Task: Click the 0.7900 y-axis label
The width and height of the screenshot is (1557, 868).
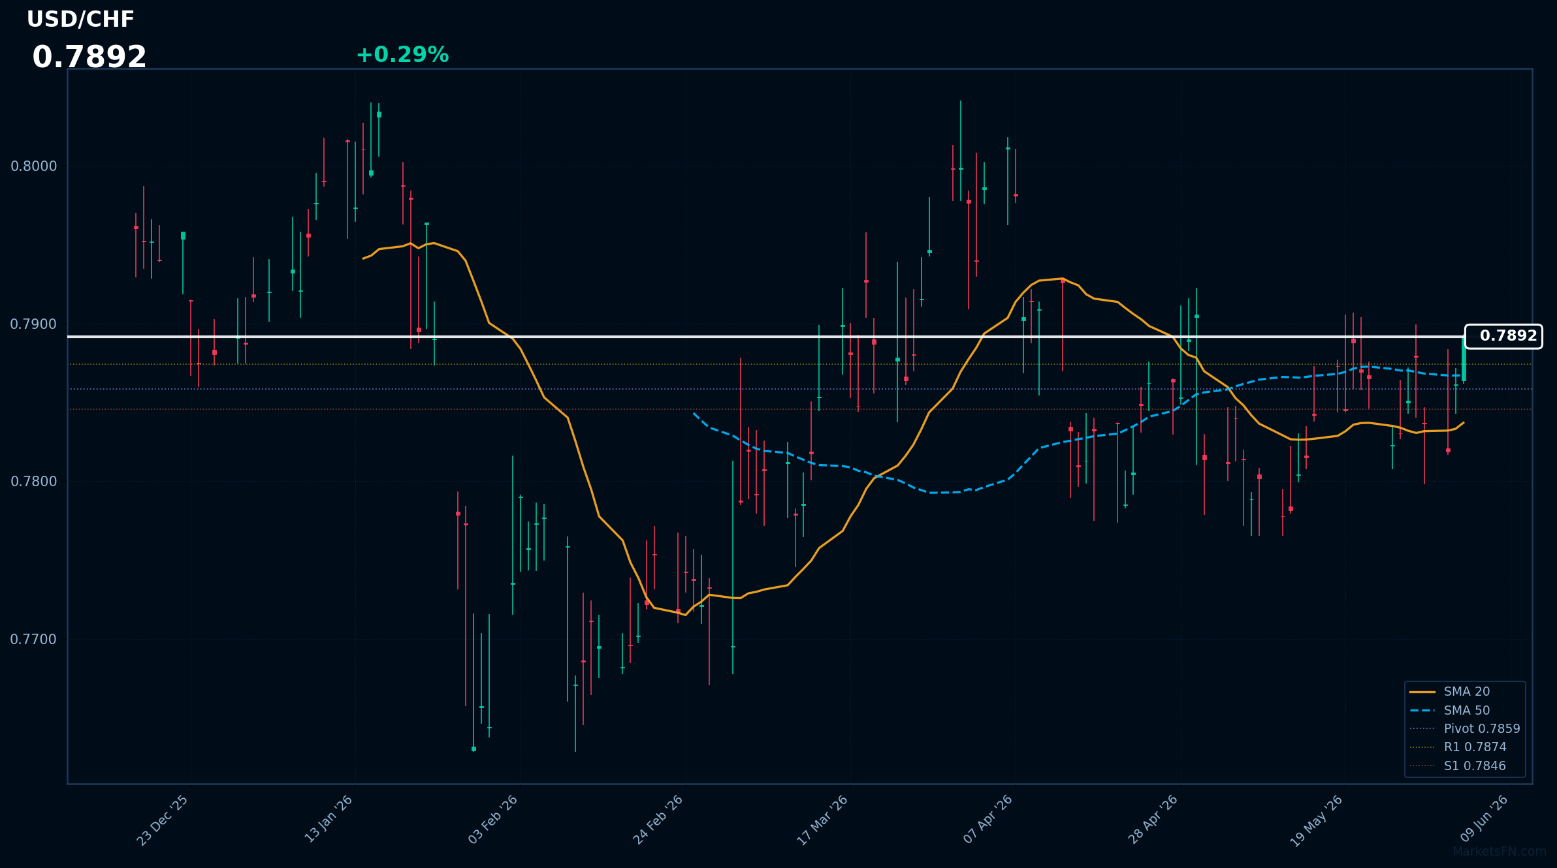Action: [34, 324]
